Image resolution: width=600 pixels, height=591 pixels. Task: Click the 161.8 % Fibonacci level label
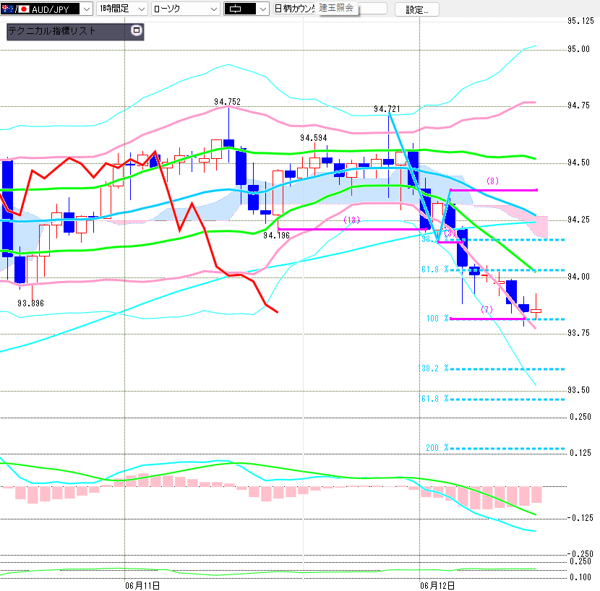tap(433, 399)
